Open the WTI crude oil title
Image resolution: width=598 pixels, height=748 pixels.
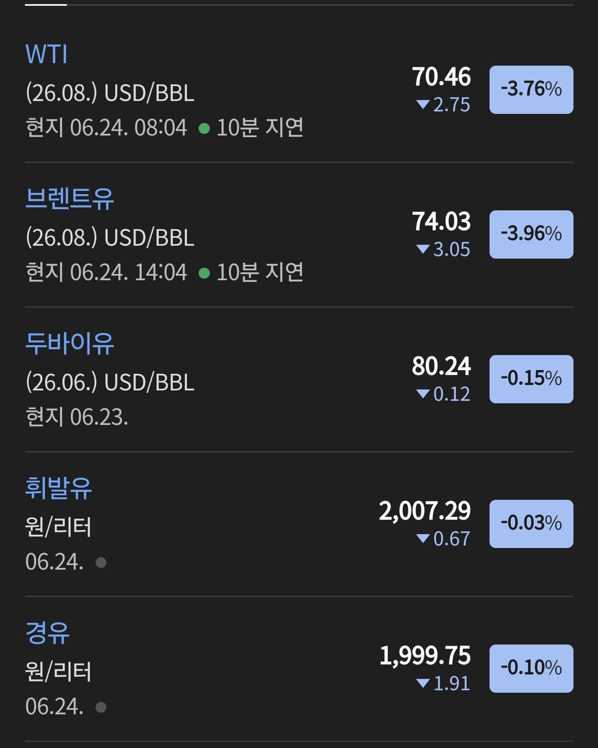[x=46, y=54]
